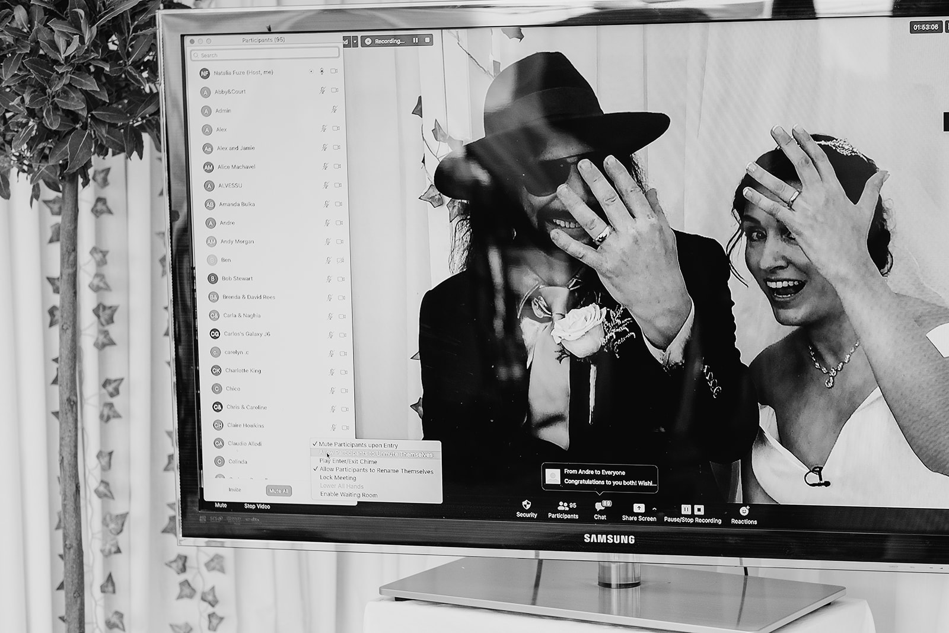This screenshot has height=633, width=949.
Task: Click Ben's disabled camera icon
Action: (340, 260)
